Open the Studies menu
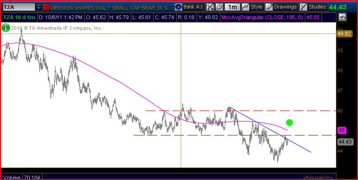 tap(314, 7)
